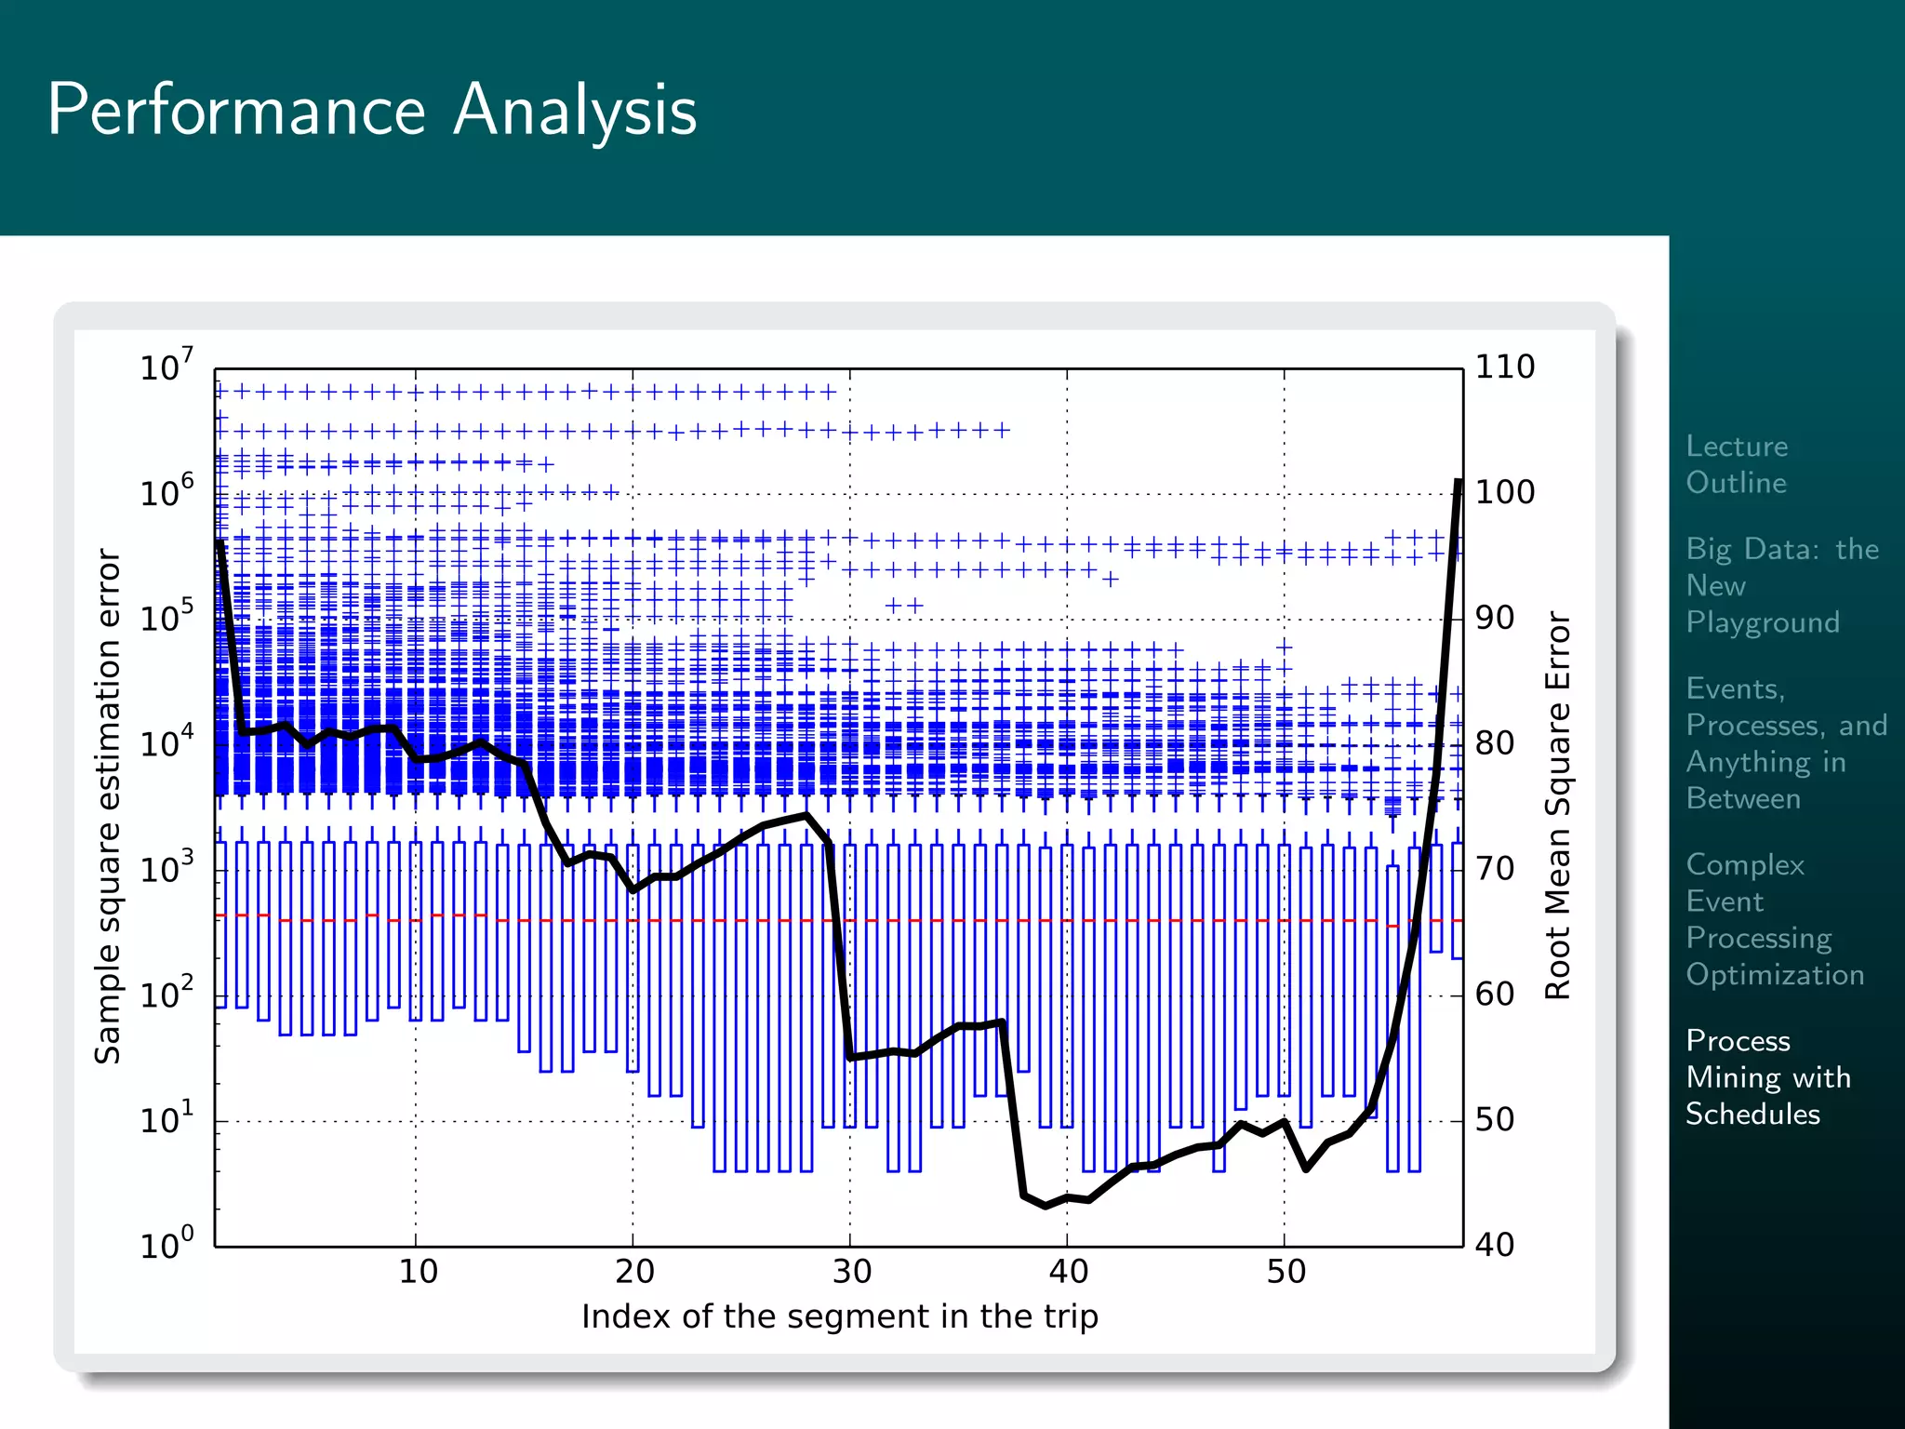Click the right axis tick label 110
1905x1429 pixels.
pyautogui.click(x=1504, y=367)
